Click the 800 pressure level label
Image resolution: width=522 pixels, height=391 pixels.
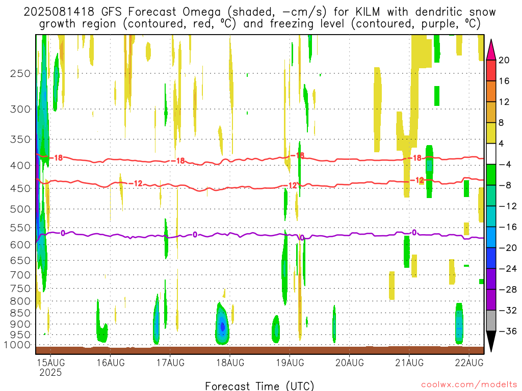click(20, 301)
